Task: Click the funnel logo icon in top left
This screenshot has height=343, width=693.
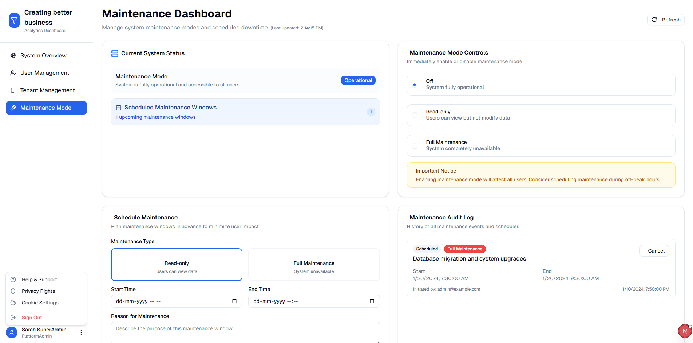Action: click(x=14, y=20)
